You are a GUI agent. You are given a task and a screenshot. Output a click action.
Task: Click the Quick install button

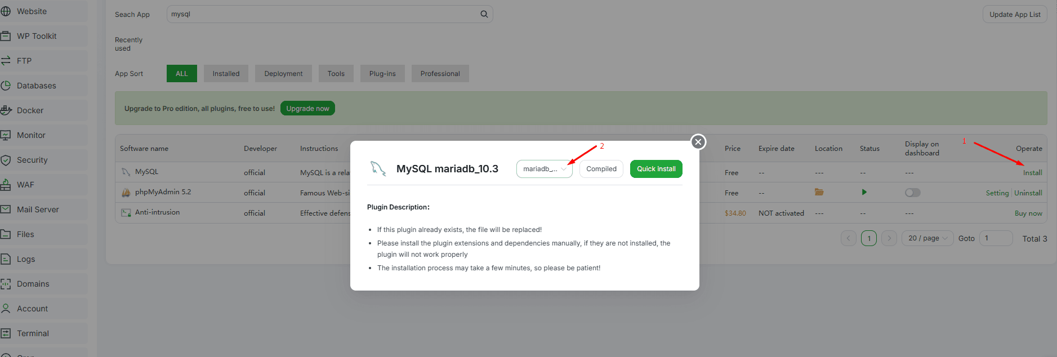(x=656, y=169)
